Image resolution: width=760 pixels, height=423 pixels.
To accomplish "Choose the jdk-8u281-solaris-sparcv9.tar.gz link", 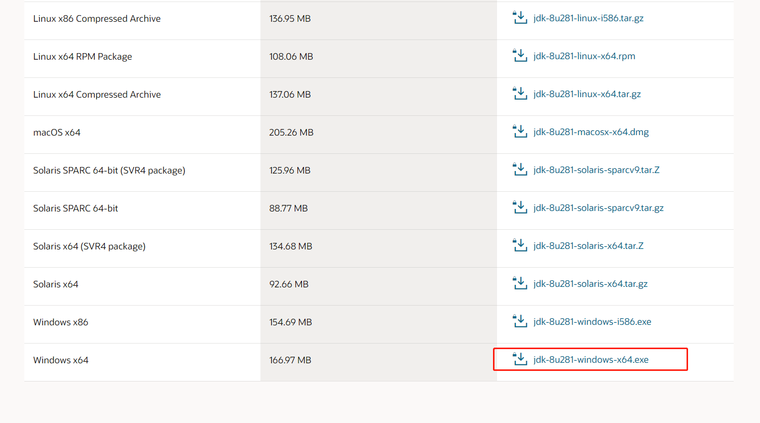I will pos(598,208).
